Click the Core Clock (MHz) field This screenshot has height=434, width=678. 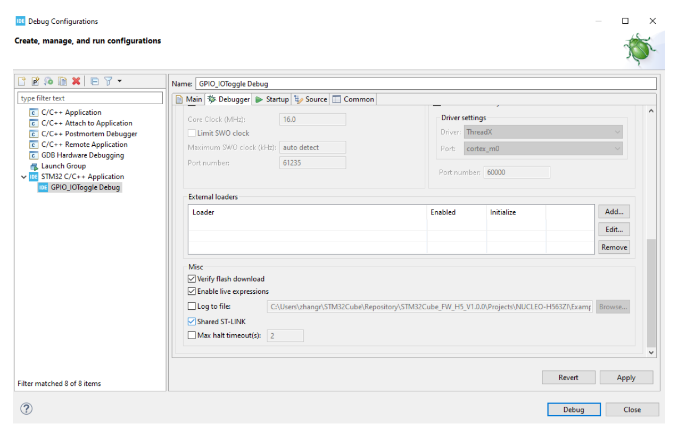click(313, 119)
